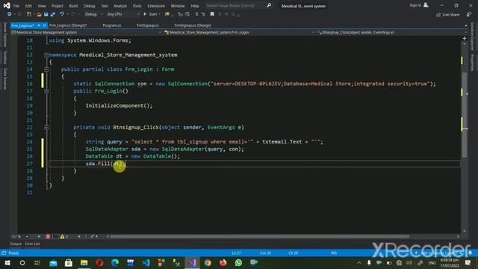Open the Frm_Login class navigation dropdown

click(x=239, y=32)
